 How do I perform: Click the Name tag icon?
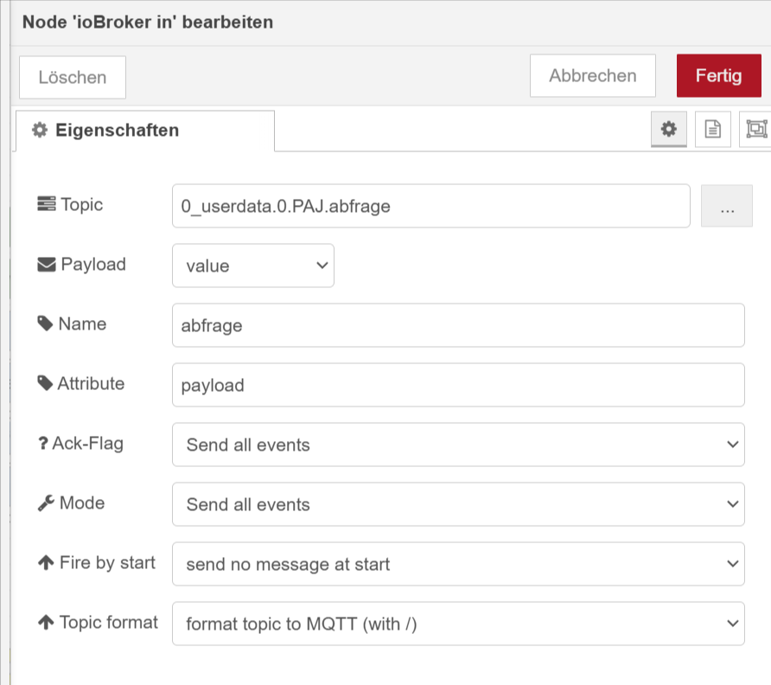click(x=46, y=324)
